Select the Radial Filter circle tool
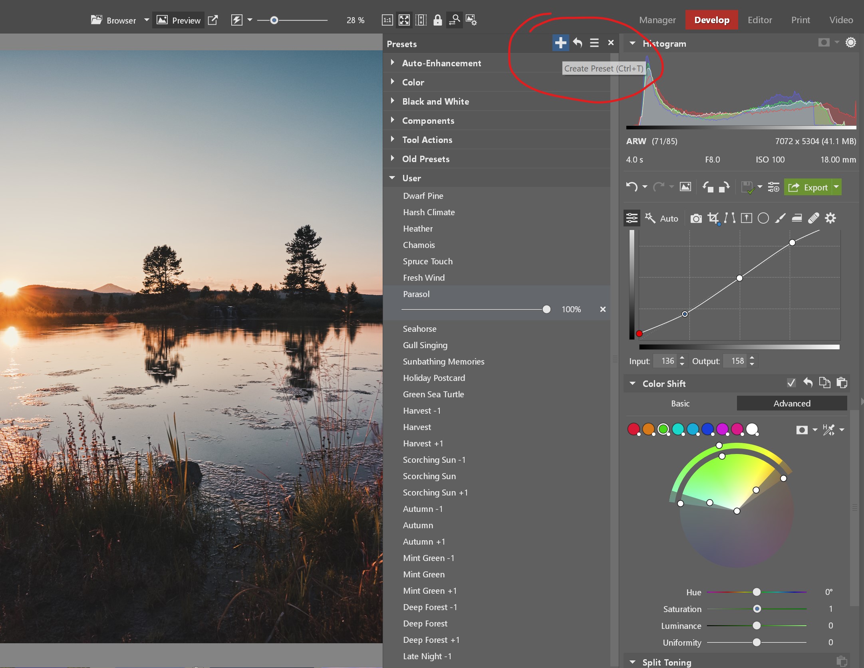 tap(763, 218)
